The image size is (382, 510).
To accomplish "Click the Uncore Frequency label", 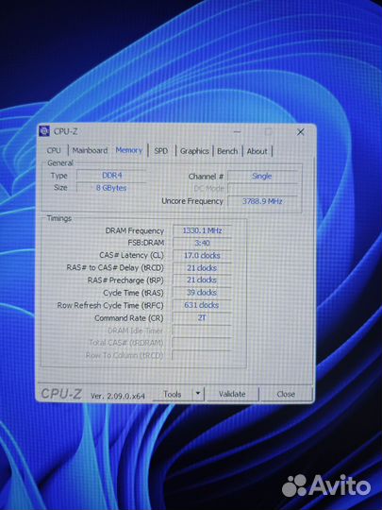I will (192, 201).
